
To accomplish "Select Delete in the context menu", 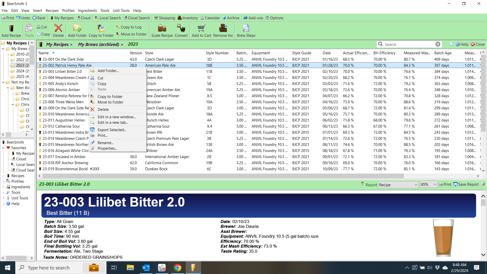I will (x=103, y=110).
